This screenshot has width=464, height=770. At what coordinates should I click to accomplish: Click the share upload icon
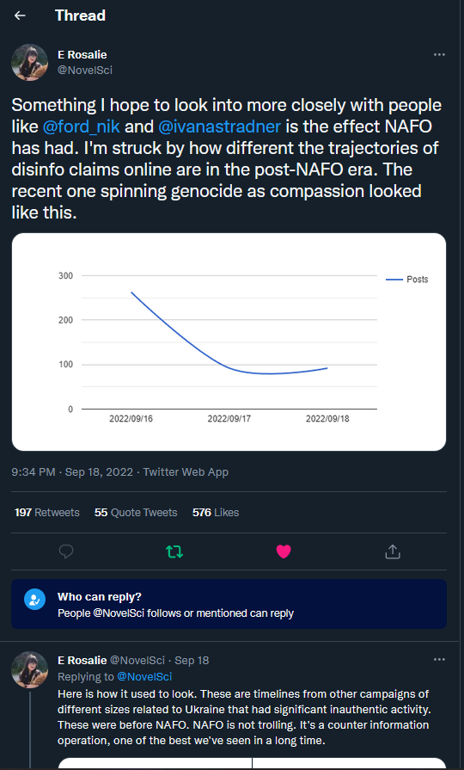click(x=393, y=551)
